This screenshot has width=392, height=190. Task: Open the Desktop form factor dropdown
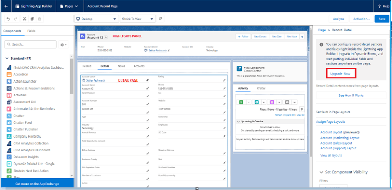point(96,19)
